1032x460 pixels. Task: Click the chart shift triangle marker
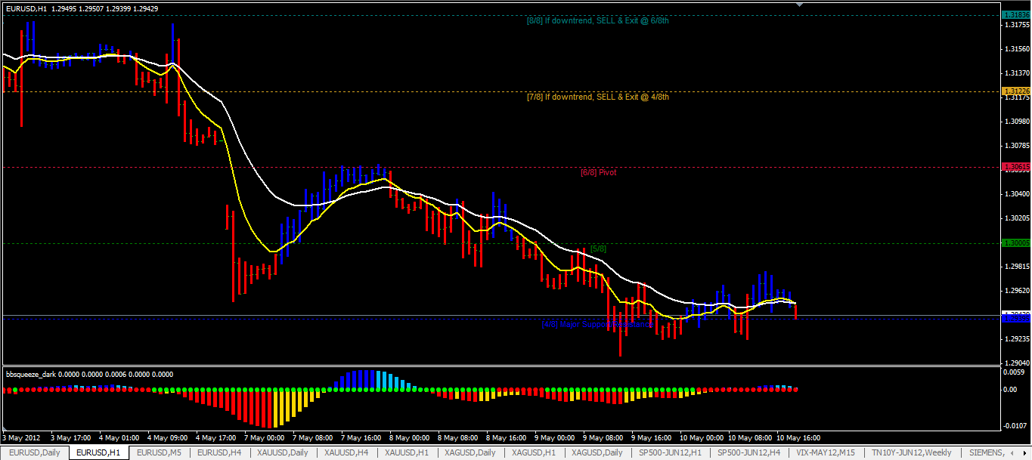click(798, 5)
